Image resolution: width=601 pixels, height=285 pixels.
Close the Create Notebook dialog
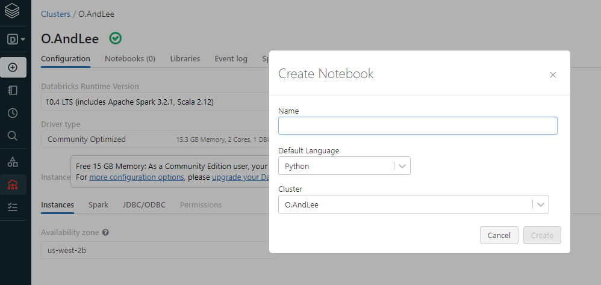pos(553,75)
